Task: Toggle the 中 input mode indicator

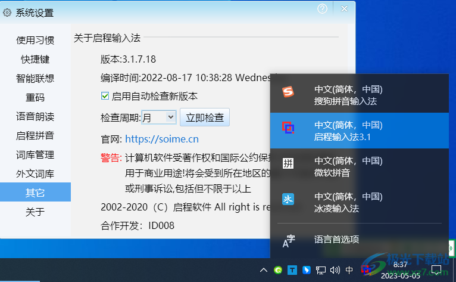Action: click(349, 270)
